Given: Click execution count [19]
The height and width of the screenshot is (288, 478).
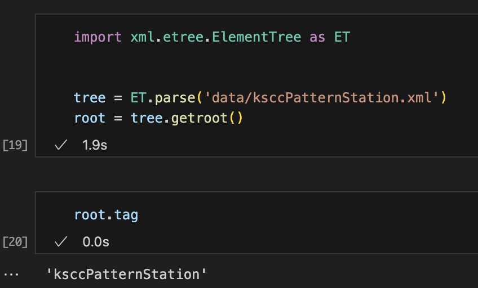Looking at the screenshot, I should click(x=15, y=145).
